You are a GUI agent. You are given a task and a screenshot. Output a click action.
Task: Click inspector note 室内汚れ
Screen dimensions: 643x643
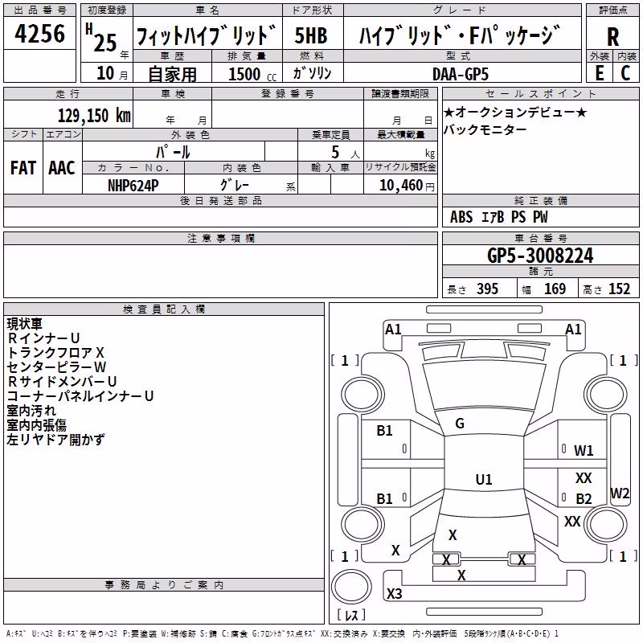coord(31,411)
